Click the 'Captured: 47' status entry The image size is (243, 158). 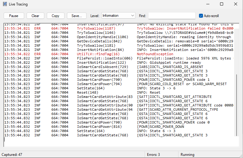[x=12, y=155]
